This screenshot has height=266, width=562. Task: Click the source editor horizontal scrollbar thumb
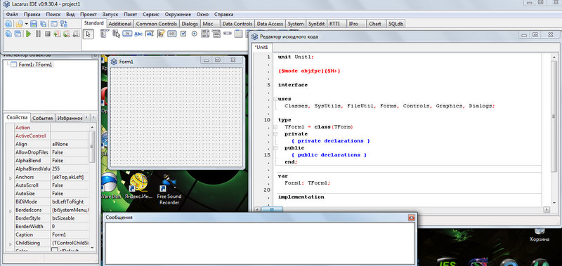coord(272,209)
